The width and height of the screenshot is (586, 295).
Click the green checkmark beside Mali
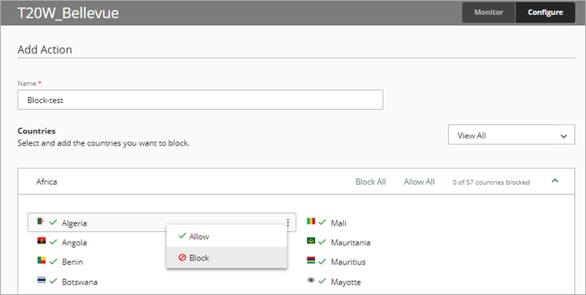[x=322, y=223]
